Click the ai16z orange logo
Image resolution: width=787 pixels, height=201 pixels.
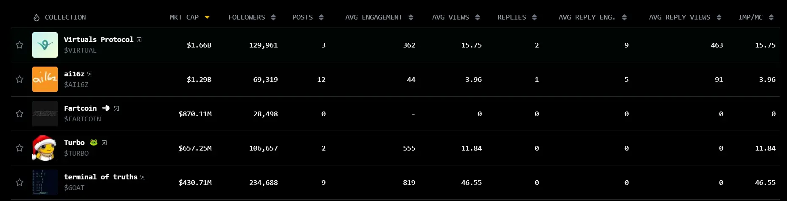tap(45, 79)
